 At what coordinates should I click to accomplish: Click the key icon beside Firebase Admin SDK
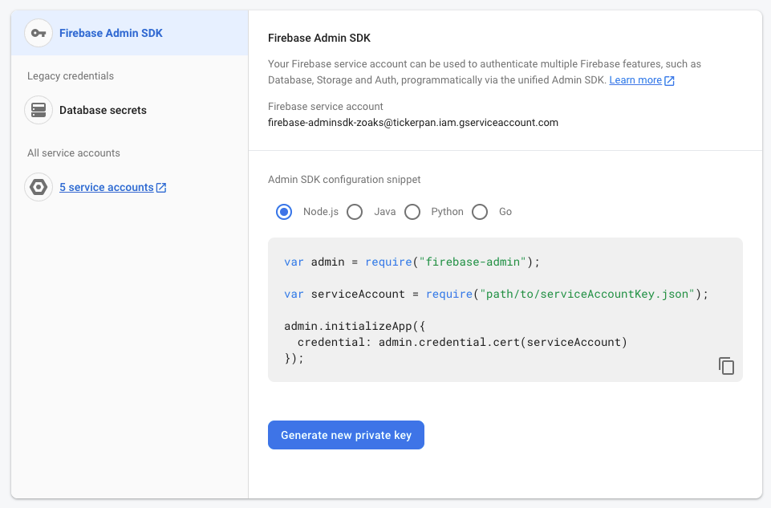pos(39,33)
